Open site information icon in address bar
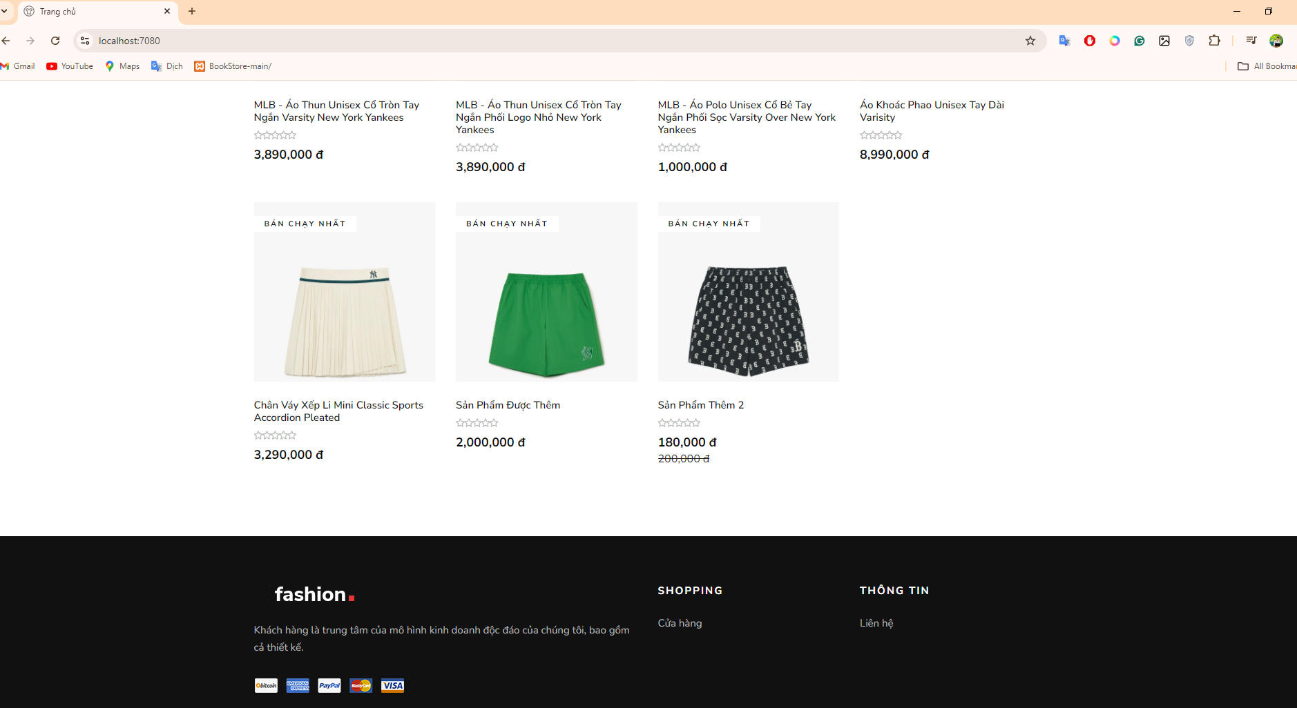This screenshot has height=708, width=1297. pyautogui.click(x=85, y=41)
